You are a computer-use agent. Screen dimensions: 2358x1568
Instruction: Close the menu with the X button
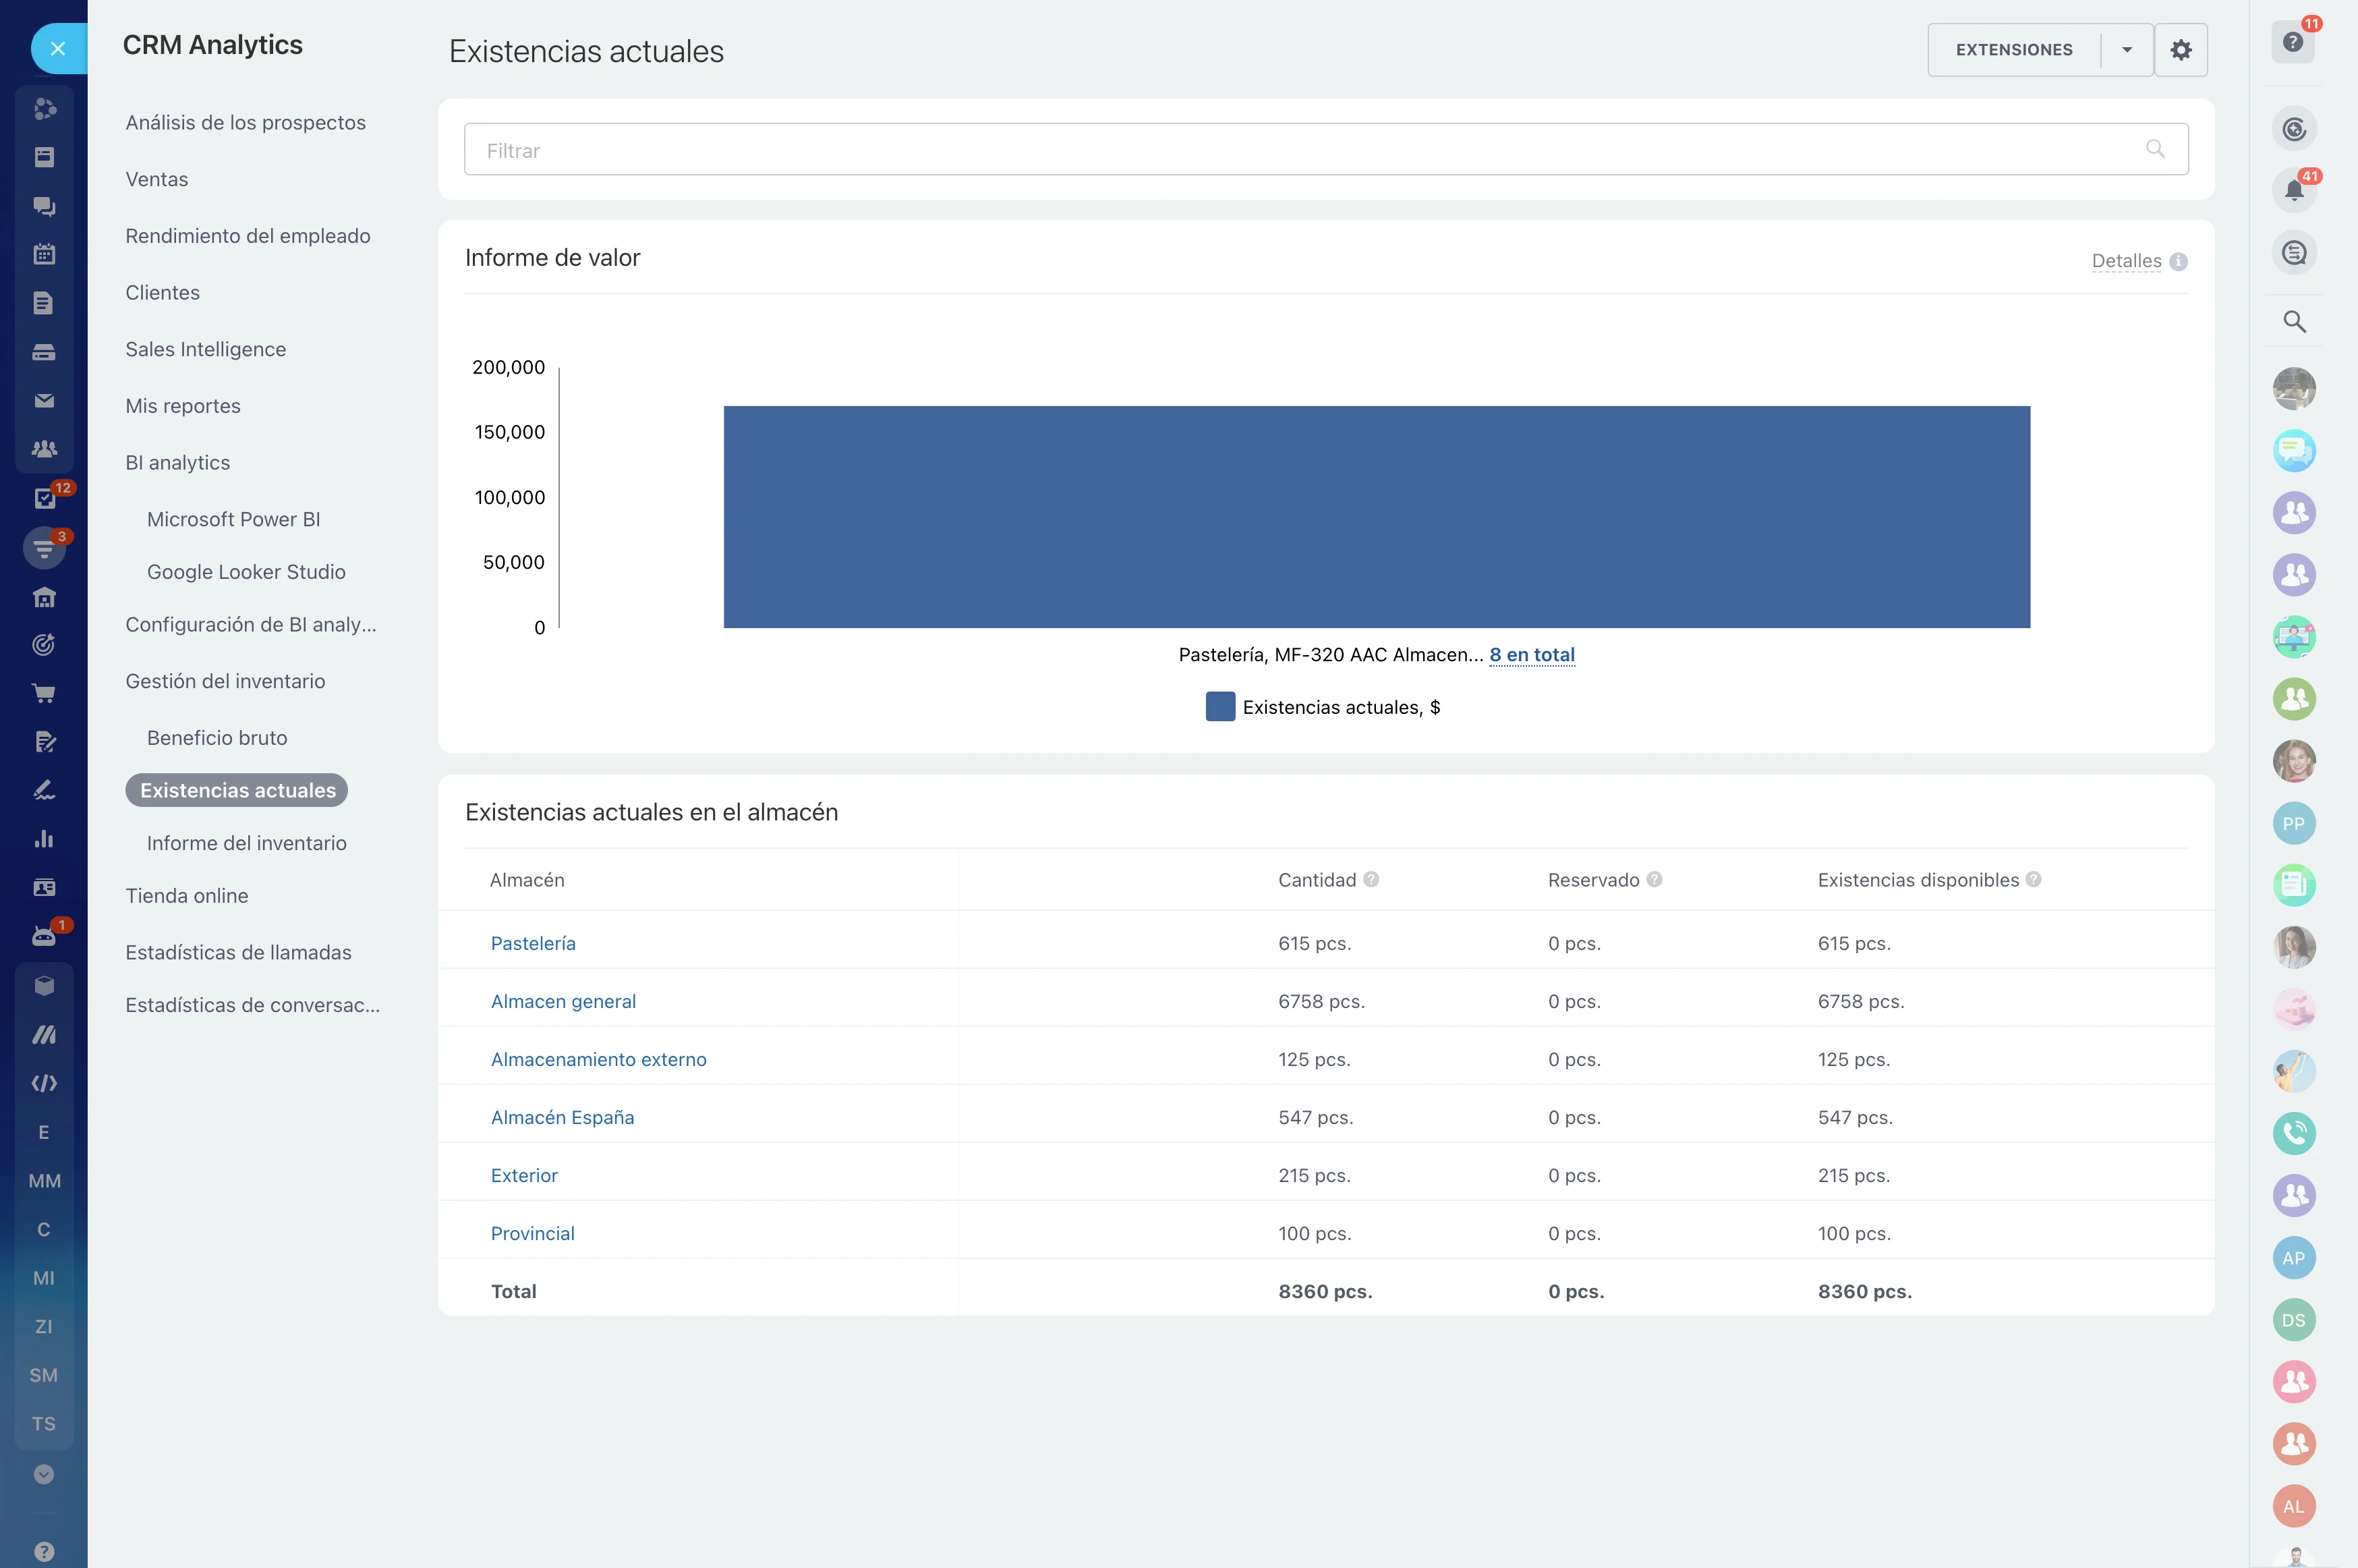58,48
